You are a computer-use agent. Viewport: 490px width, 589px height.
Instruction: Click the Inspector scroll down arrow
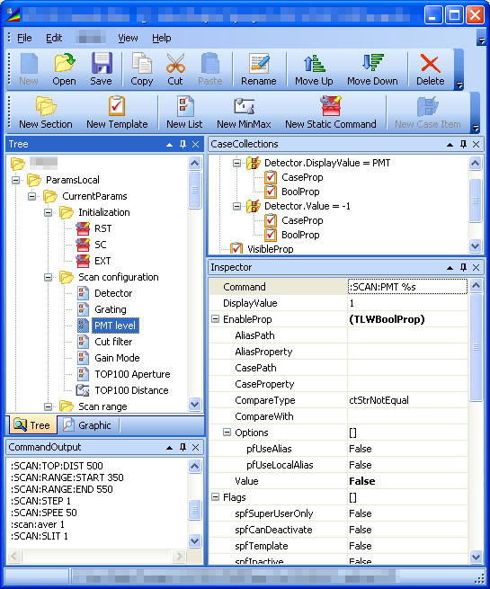pyautogui.click(x=476, y=557)
